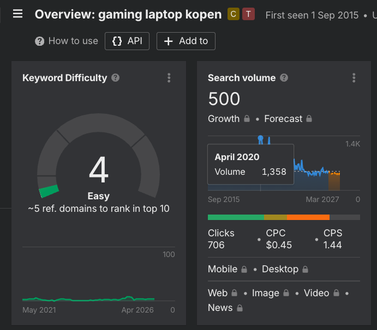Click the green clicks bar segment
Screen dimensions: 377x330
pos(236,217)
